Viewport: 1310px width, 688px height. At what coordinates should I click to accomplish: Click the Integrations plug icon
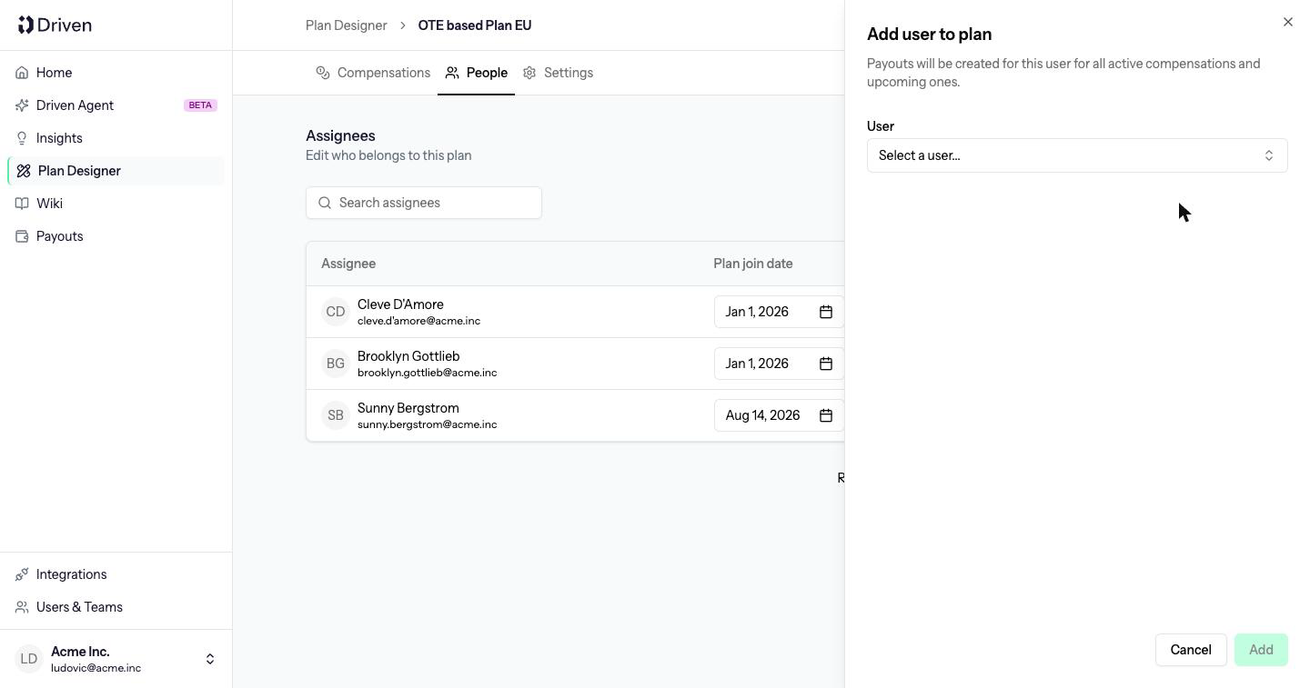(22, 574)
